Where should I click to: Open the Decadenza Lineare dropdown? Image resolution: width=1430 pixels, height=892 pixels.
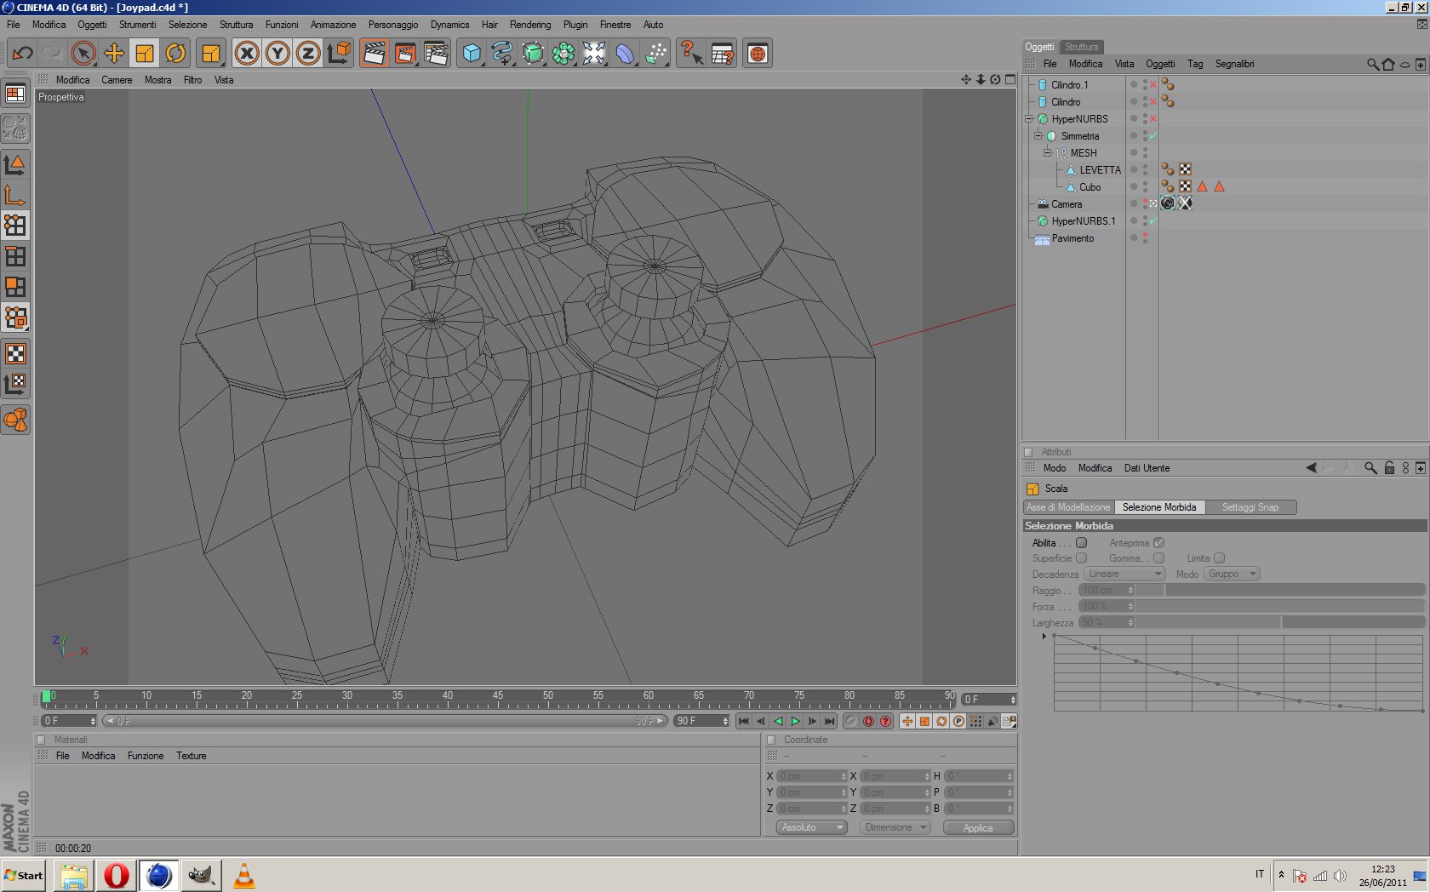1124,575
